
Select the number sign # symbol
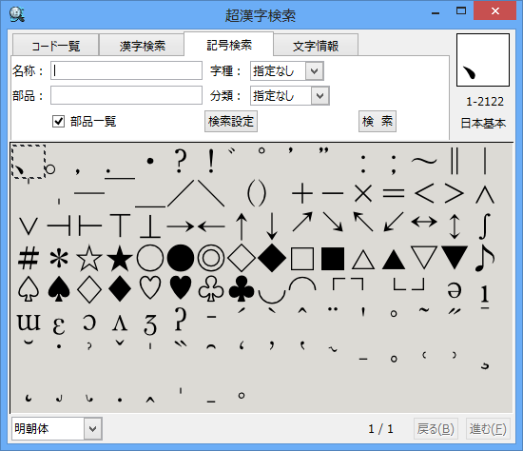pyautogui.click(x=29, y=258)
